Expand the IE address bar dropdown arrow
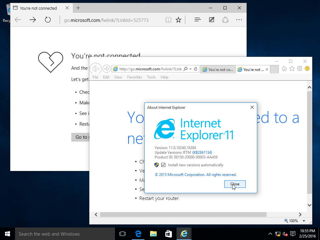Viewport: 320px width, 240px height. 190,69
